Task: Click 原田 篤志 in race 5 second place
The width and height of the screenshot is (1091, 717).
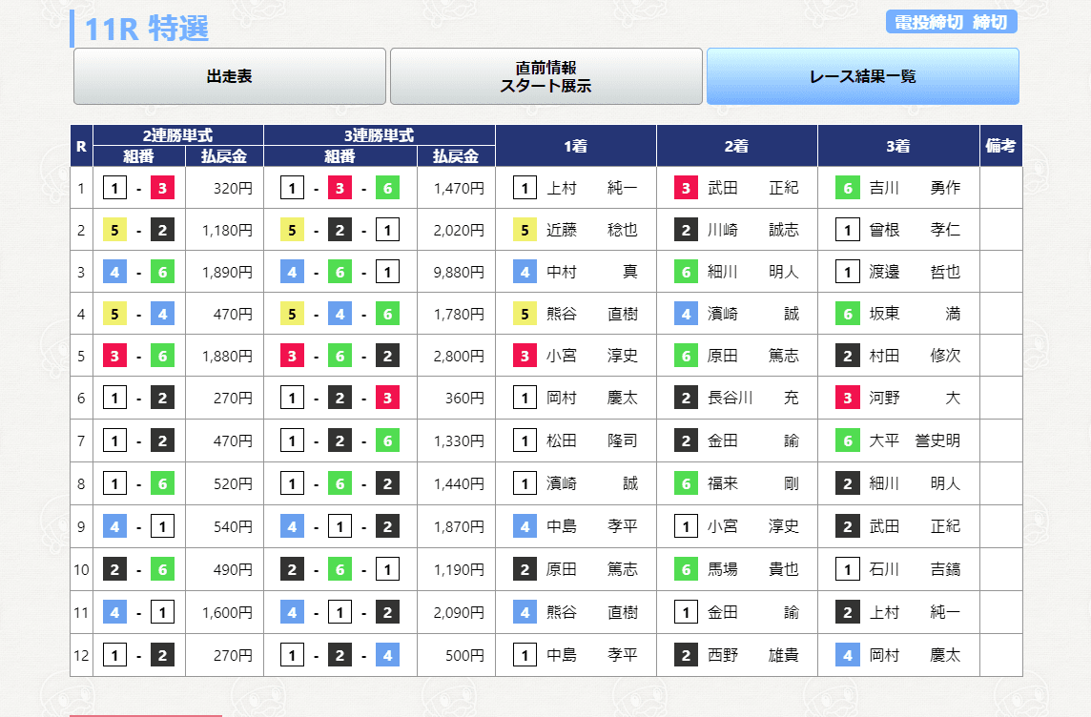Action: pos(752,356)
